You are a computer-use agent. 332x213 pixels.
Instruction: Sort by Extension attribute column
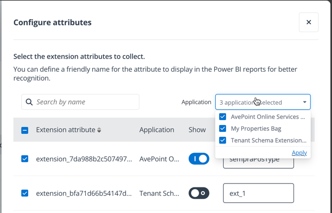pyautogui.click(x=99, y=130)
